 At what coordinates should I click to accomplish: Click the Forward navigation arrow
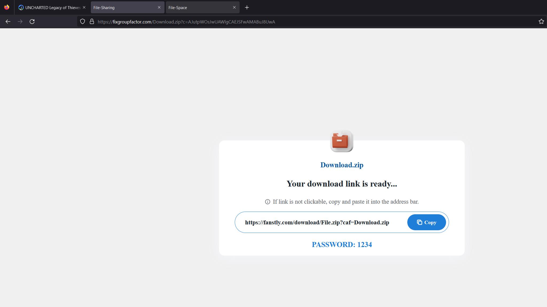[20, 22]
